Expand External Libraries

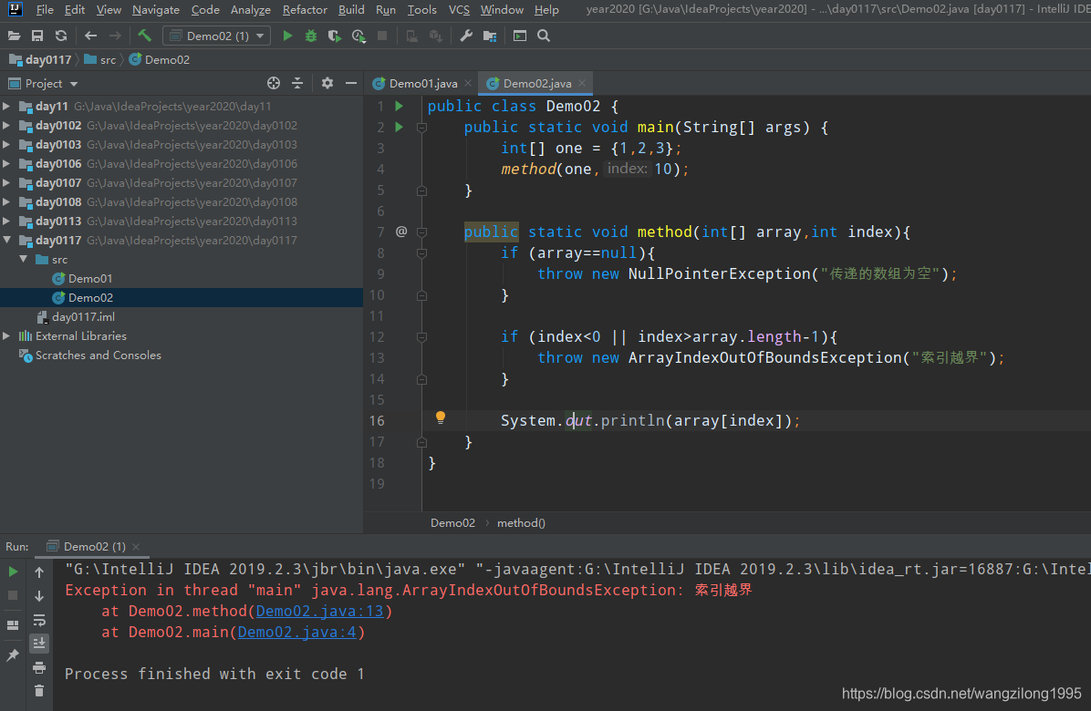tap(6, 335)
